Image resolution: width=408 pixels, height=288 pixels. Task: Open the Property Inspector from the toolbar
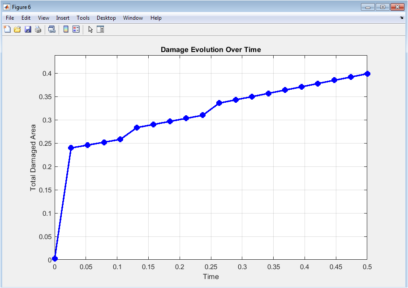tap(100, 30)
